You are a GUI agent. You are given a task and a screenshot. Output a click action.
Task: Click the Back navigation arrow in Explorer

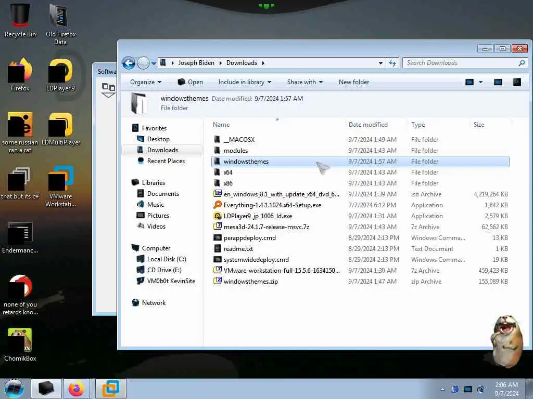pyautogui.click(x=129, y=63)
